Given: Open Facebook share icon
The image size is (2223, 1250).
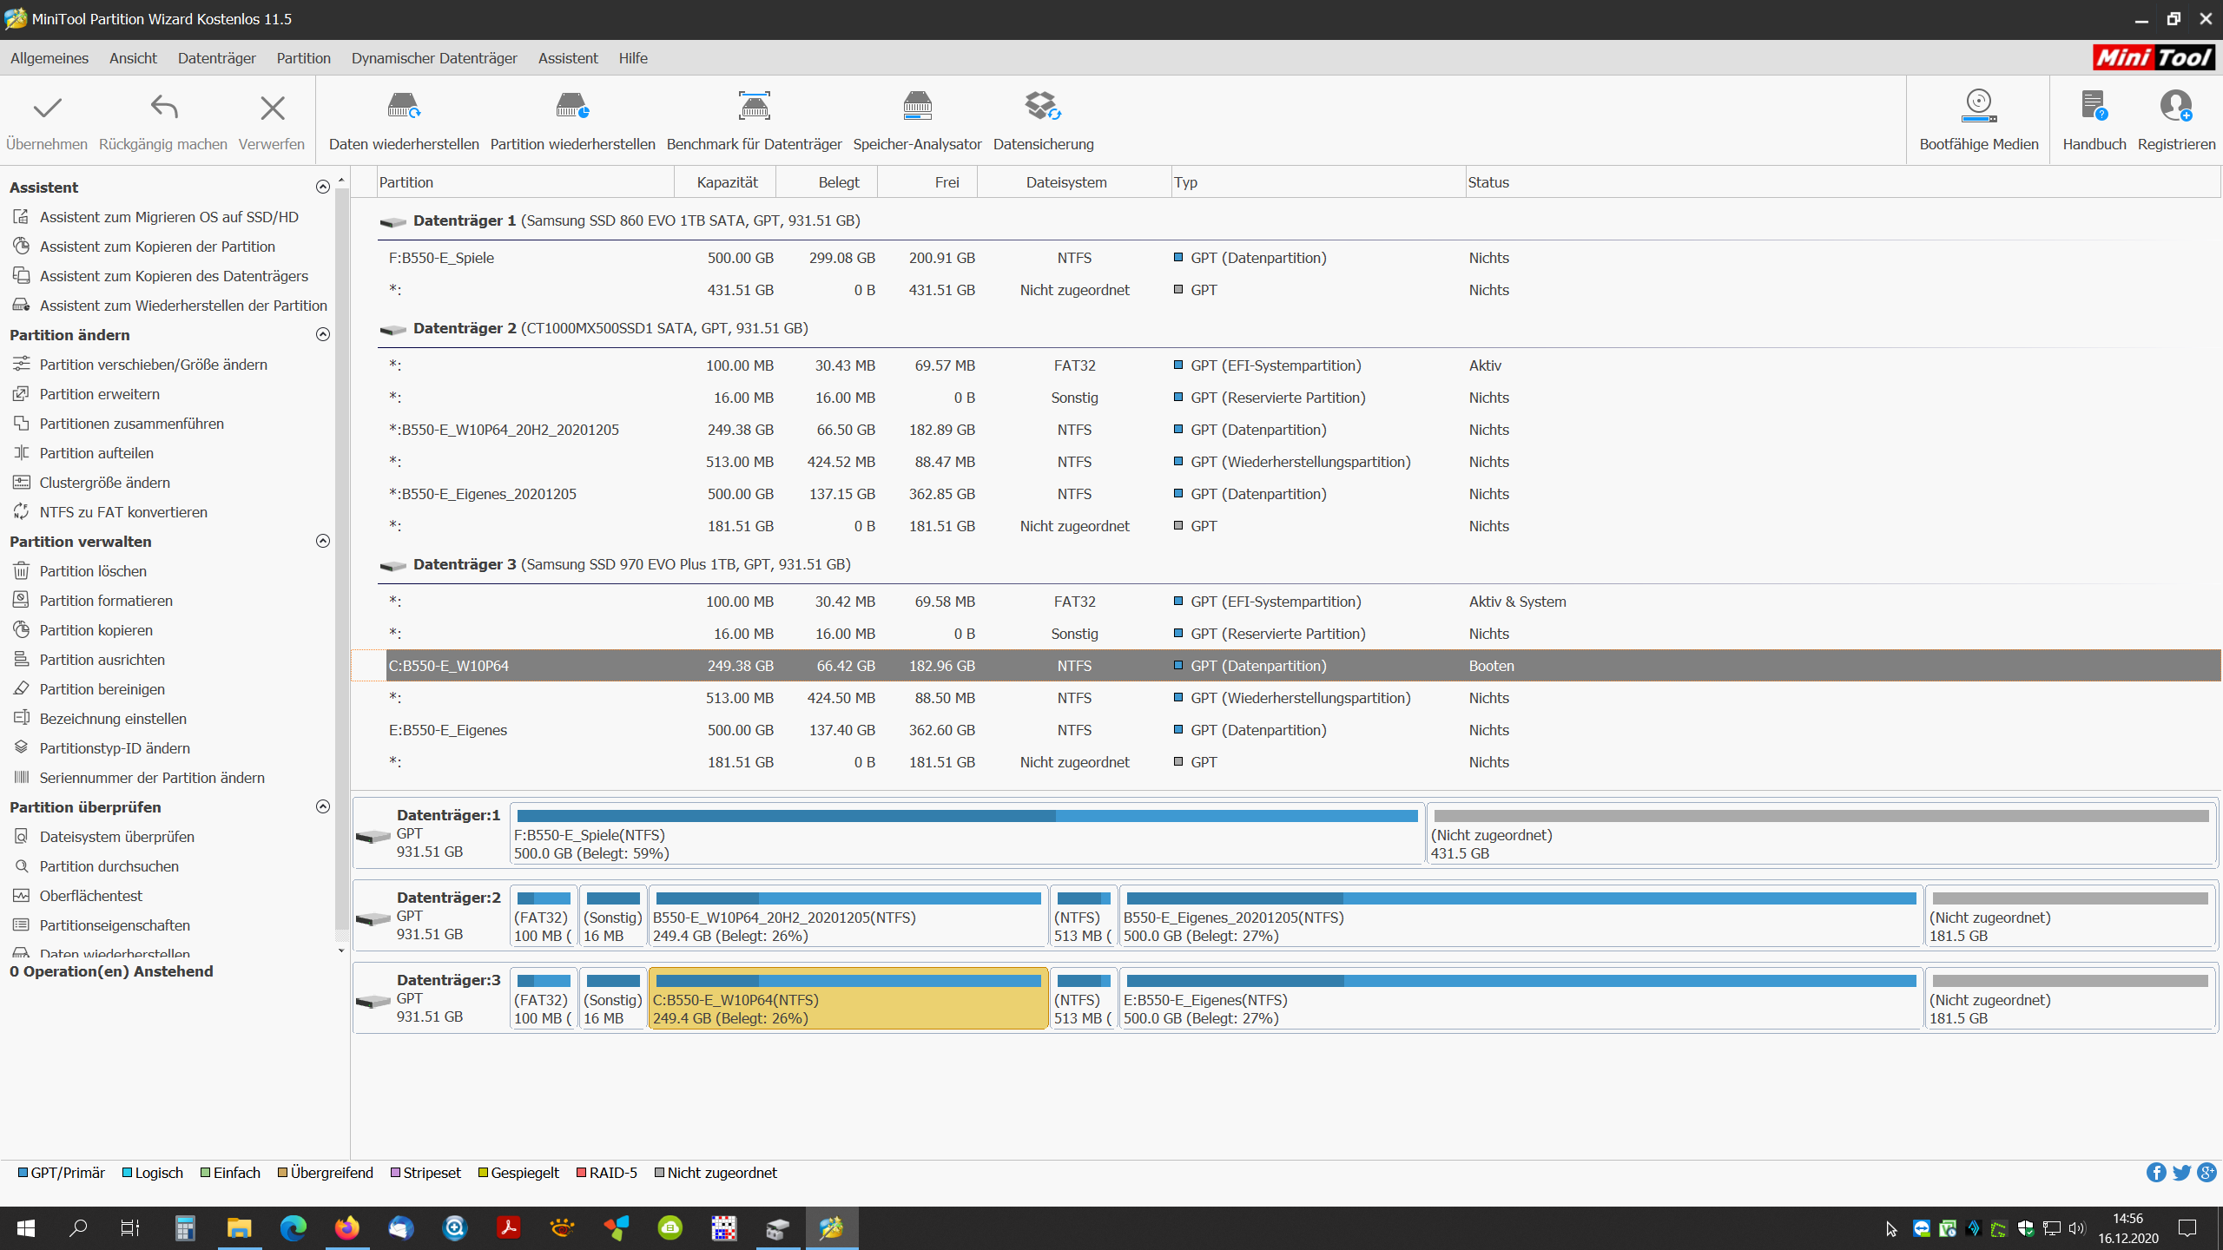Looking at the screenshot, I should pyautogui.click(x=2155, y=1173).
